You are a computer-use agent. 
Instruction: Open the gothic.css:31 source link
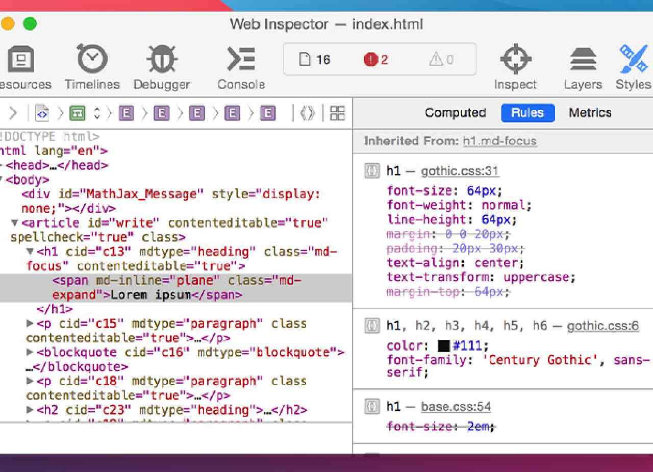(x=460, y=171)
